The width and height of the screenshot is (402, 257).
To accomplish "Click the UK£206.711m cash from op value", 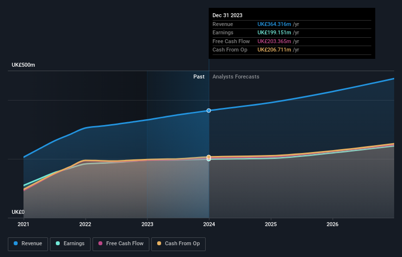I will (x=274, y=50).
